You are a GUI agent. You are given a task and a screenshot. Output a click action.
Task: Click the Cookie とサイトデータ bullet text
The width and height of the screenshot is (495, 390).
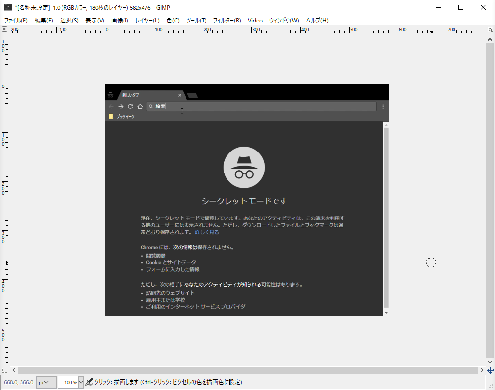coord(171,262)
